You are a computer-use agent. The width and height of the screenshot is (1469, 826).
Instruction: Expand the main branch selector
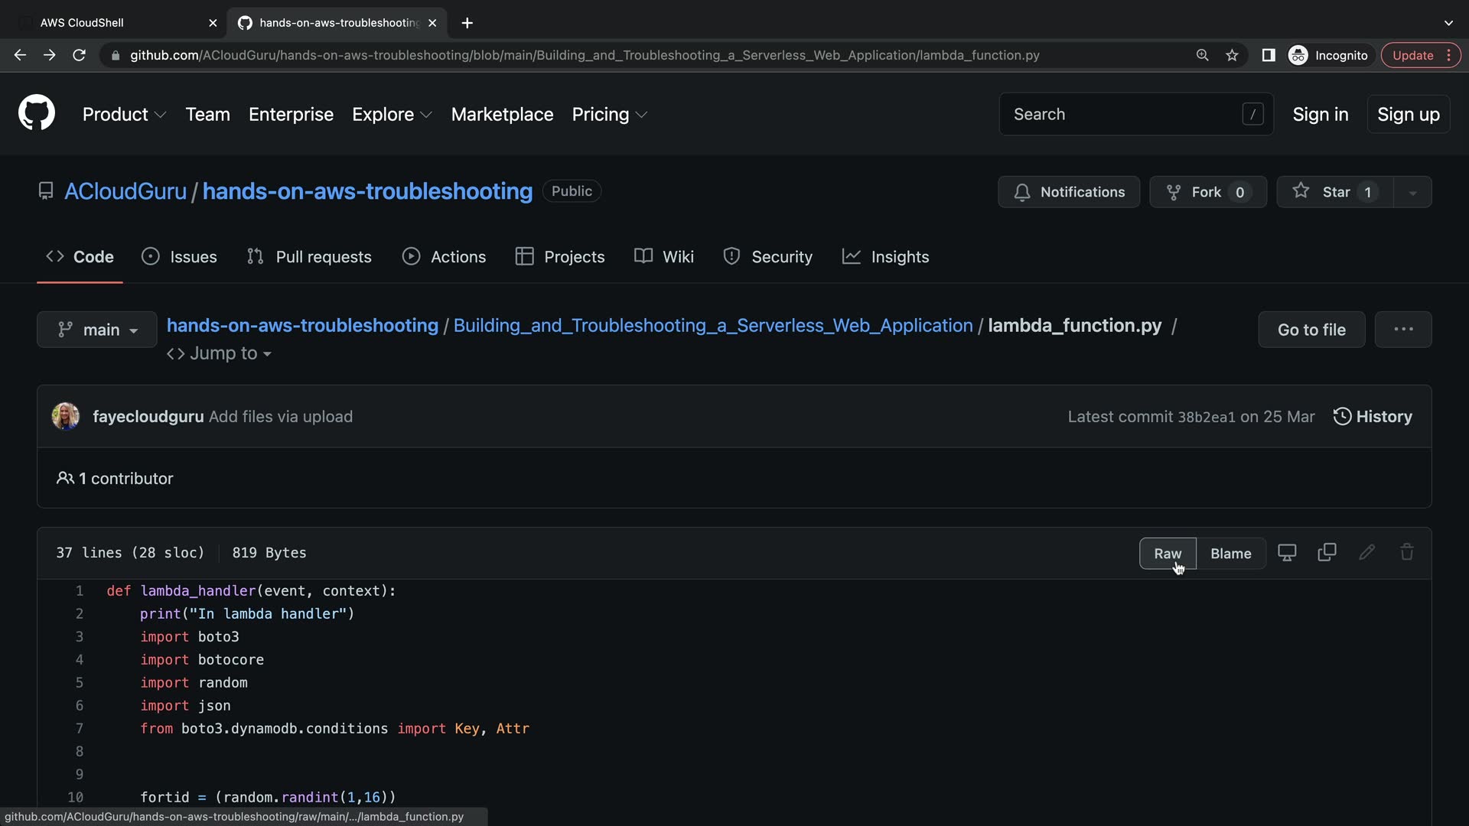[97, 330]
